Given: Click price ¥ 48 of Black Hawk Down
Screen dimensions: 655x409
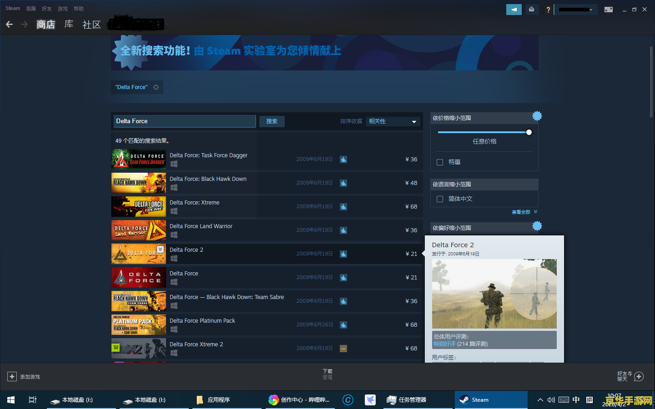Looking at the screenshot, I should (x=411, y=183).
